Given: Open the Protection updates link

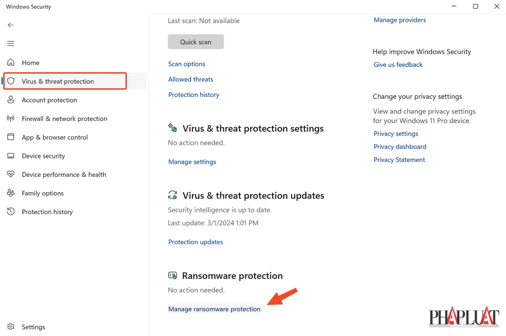Looking at the screenshot, I should (x=195, y=242).
